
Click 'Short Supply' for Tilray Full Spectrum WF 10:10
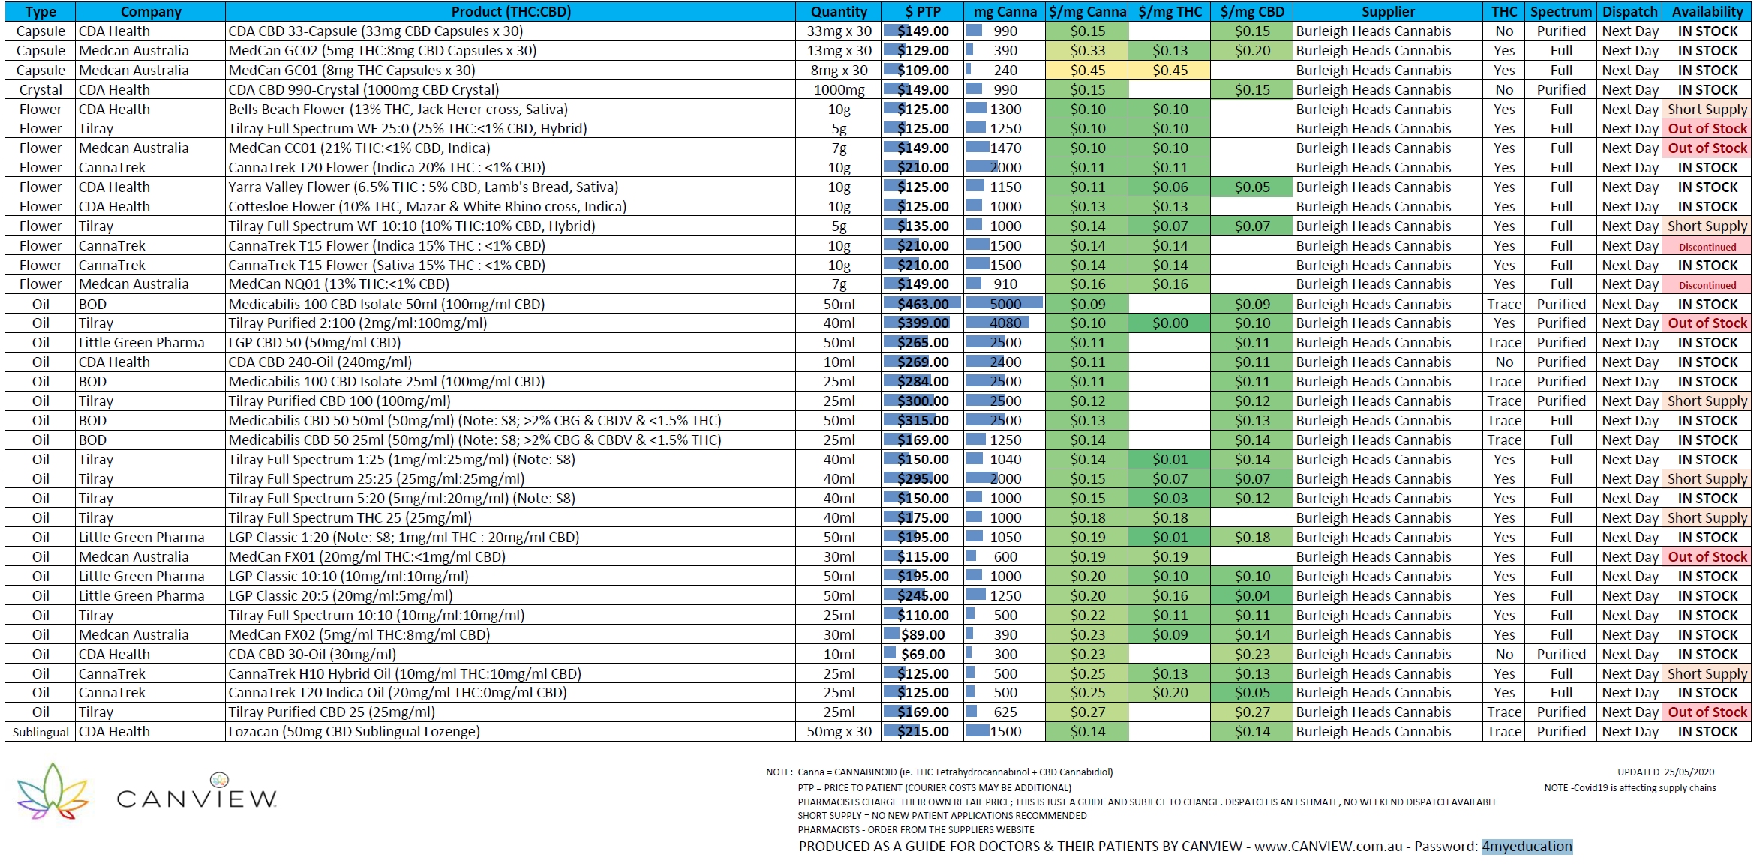[x=1707, y=226]
